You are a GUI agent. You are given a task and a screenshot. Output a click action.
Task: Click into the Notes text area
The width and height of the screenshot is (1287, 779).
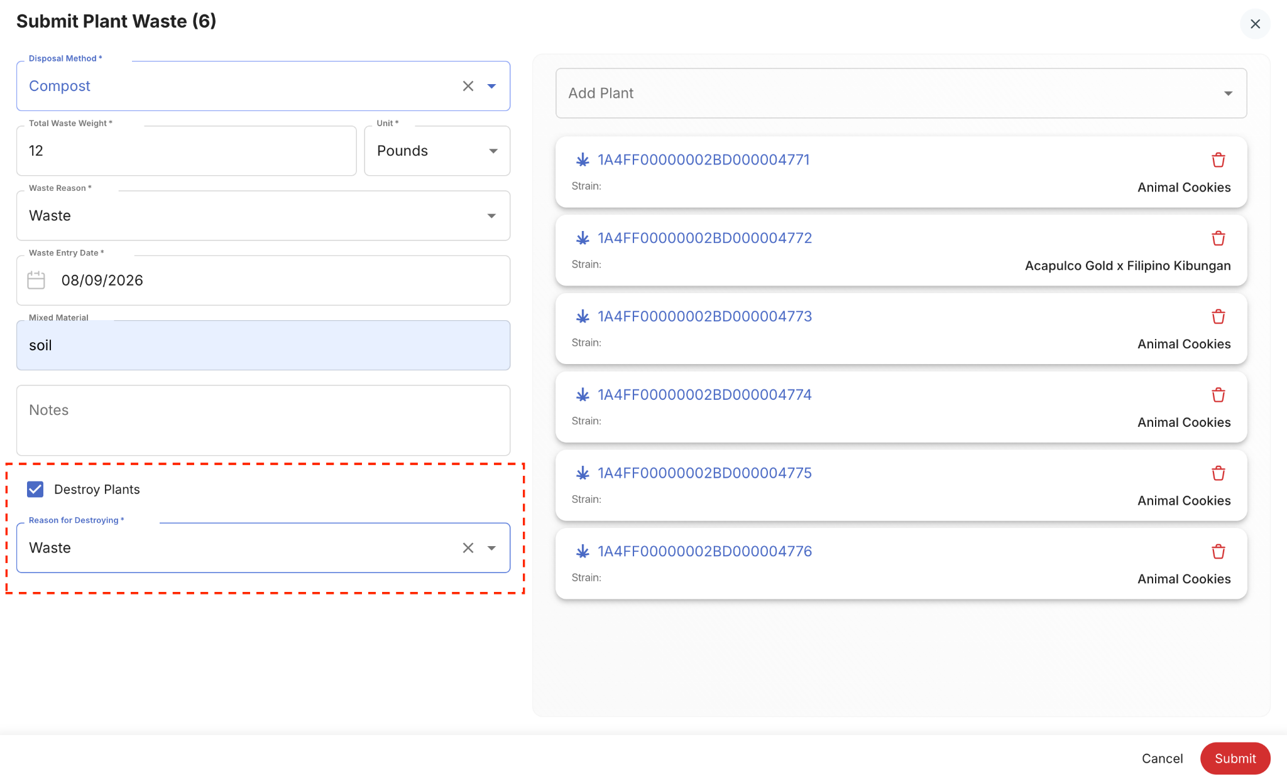click(263, 420)
